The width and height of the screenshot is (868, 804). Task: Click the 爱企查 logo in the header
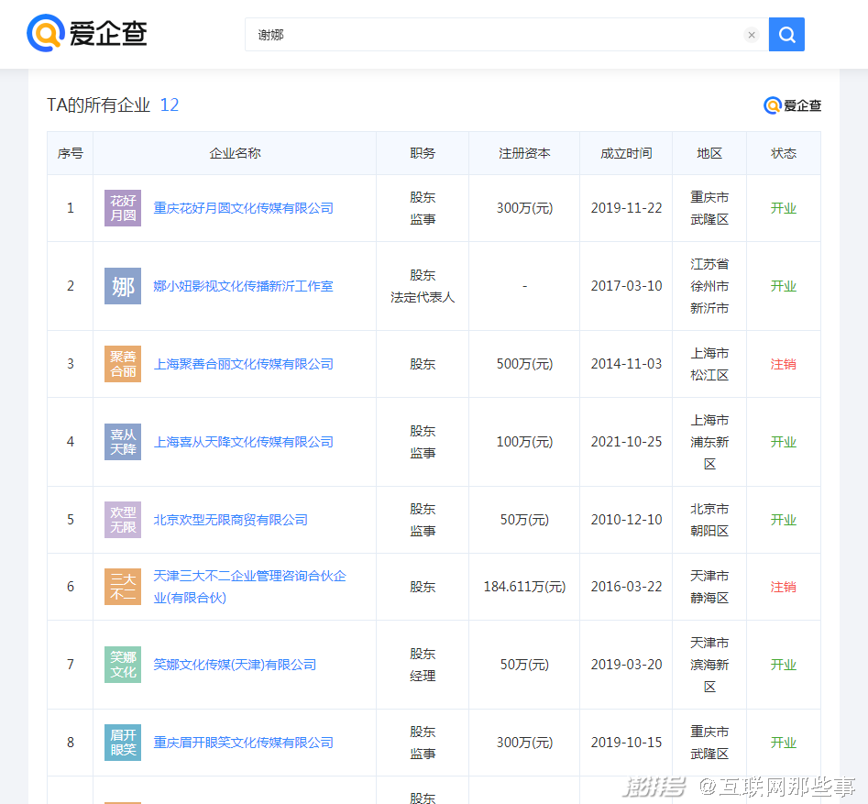tap(87, 34)
